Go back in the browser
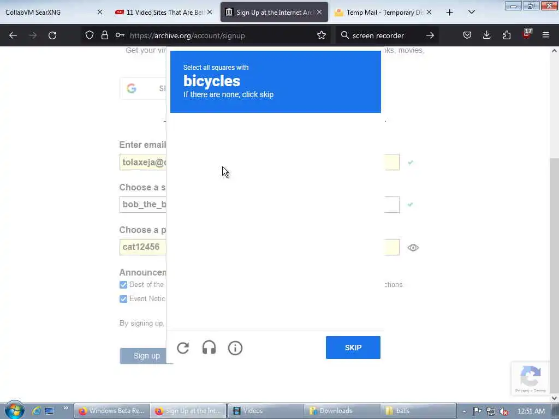 click(13, 35)
